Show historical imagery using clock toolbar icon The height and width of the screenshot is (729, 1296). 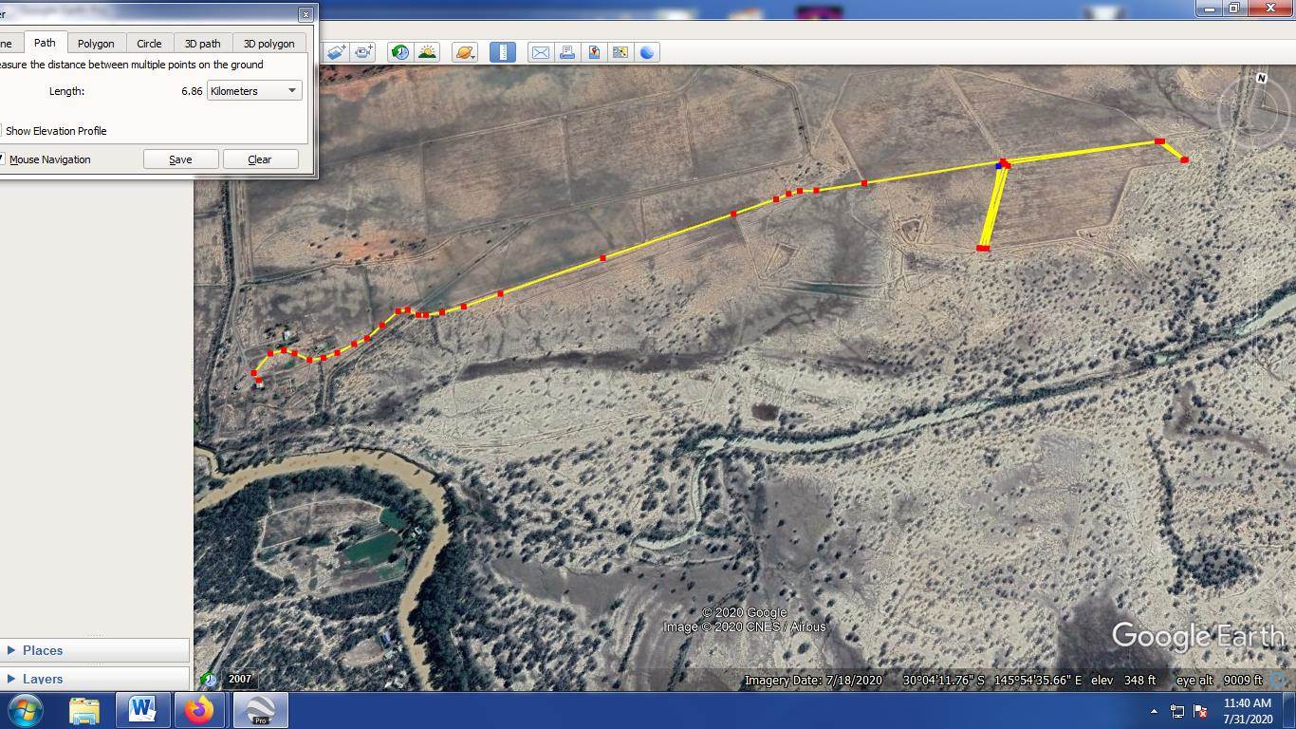[400, 52]
